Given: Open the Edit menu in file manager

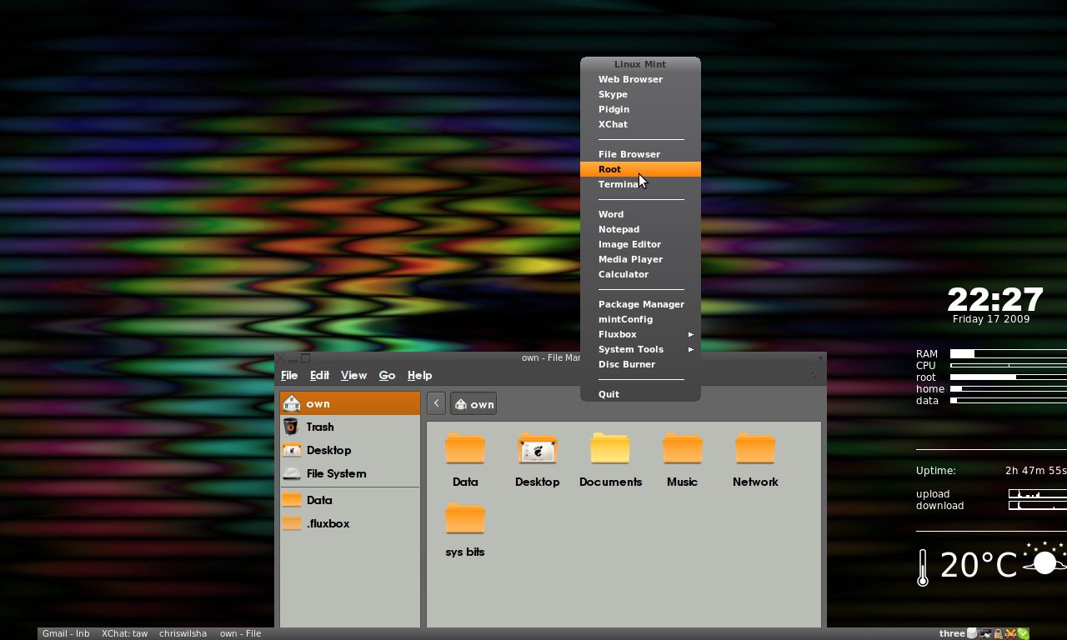Looking at the screenshot, I should click(319, 375).
